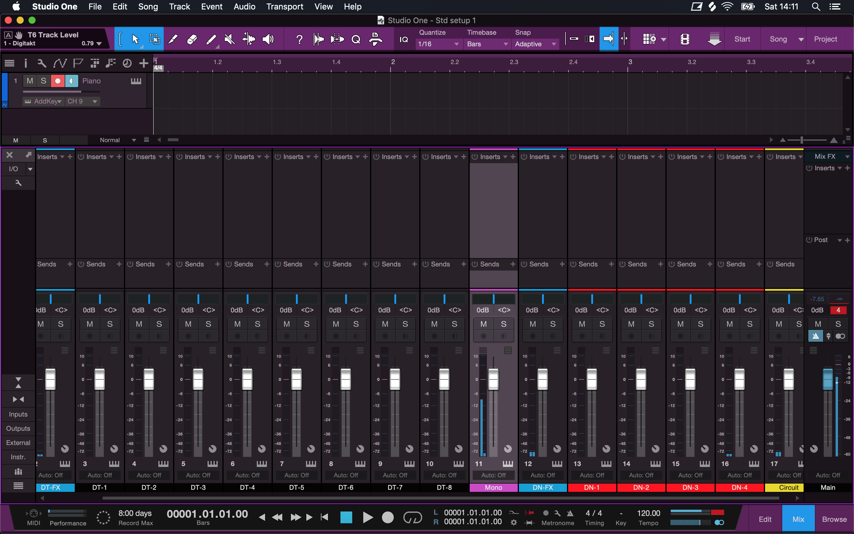Select the Range tool
The image size is (854, 534).
154,39
